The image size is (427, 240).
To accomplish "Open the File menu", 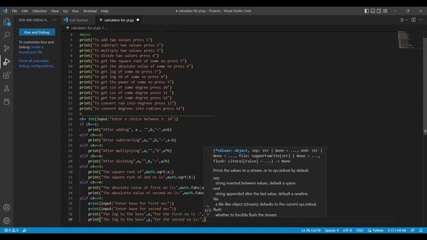I will 15,11.
